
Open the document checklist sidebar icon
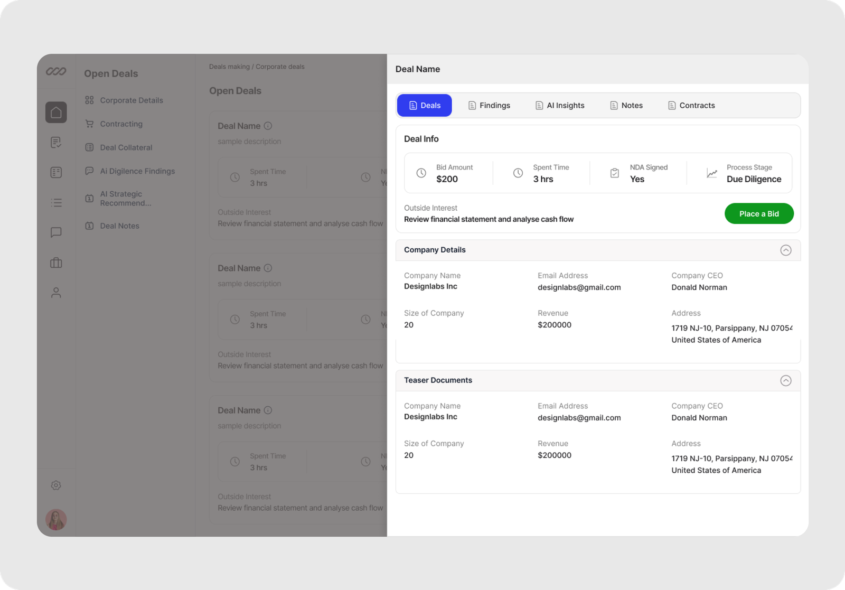[x=56, y=142]
